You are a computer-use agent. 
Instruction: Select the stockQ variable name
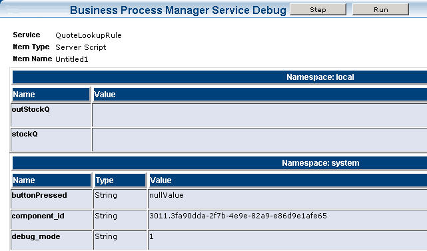click(x=25, y=134)
